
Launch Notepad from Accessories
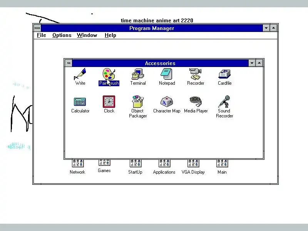click(x=167, y=74)
